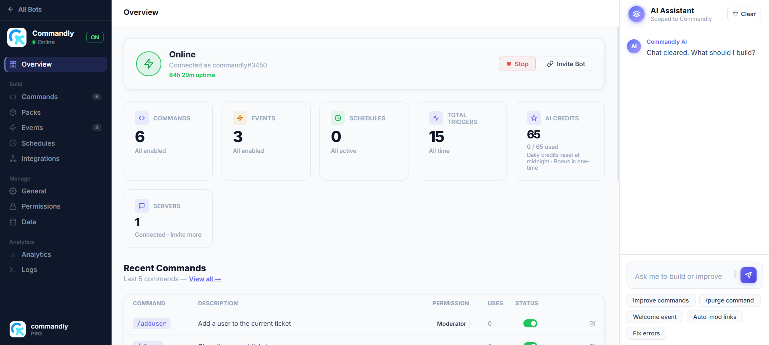Click the Data database icon
The image size is (769, 345).
(13, 222)
